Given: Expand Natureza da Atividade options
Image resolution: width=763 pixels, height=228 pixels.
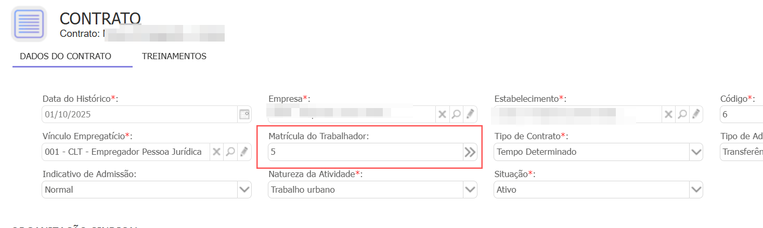Looking at the screenshot, I should [x=470, y=190].
